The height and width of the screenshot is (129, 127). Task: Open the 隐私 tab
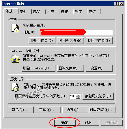pyautogui.click(x=39, y=12)
